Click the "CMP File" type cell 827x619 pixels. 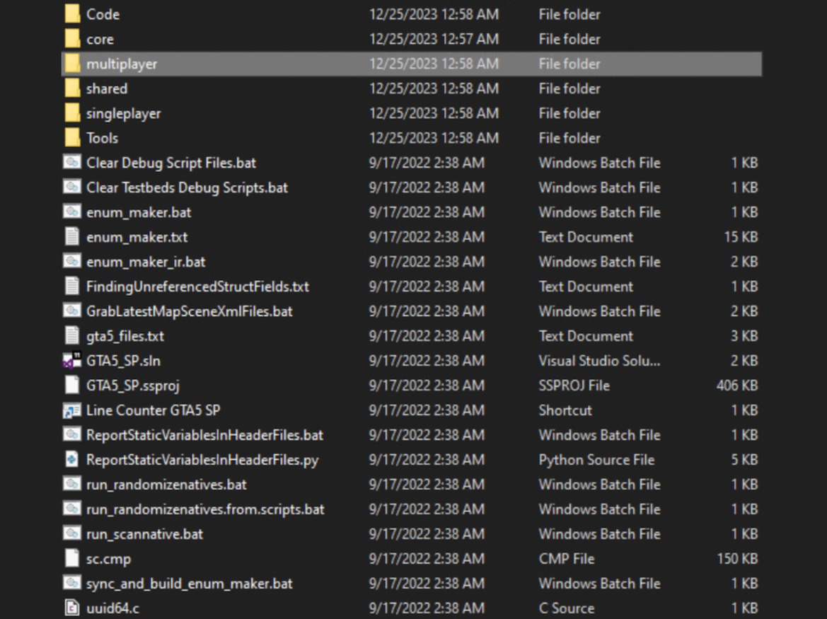click(567, 559)
